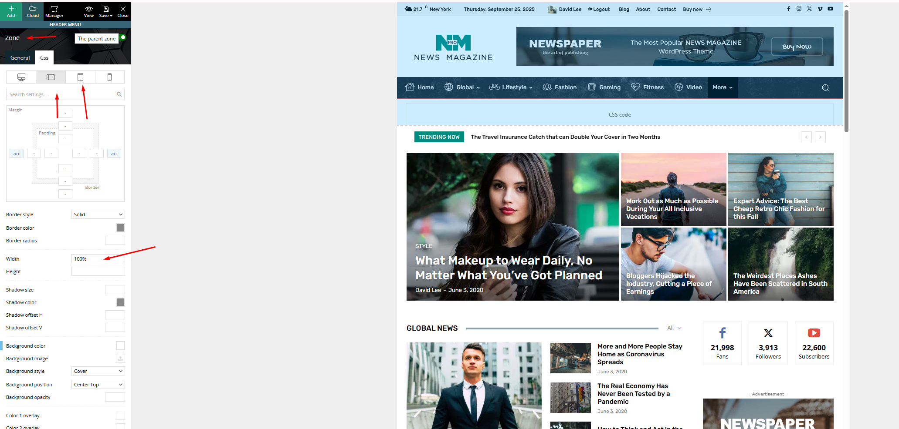Click the NM News Magazine logo
Image resolution: width=899 pixels, height=429 pixels.
click(x=453, y=47)
